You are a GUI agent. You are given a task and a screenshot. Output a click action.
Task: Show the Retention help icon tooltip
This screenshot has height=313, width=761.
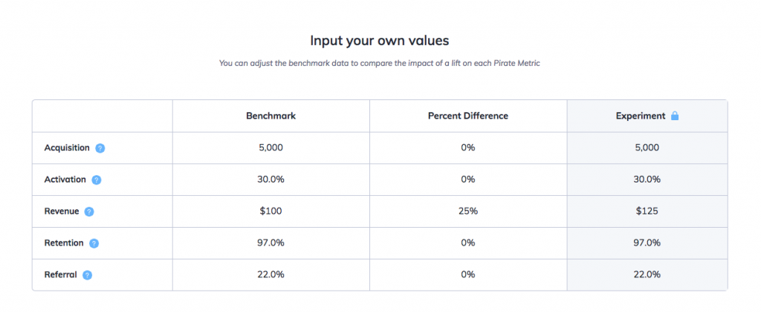(x=94, y=243)
